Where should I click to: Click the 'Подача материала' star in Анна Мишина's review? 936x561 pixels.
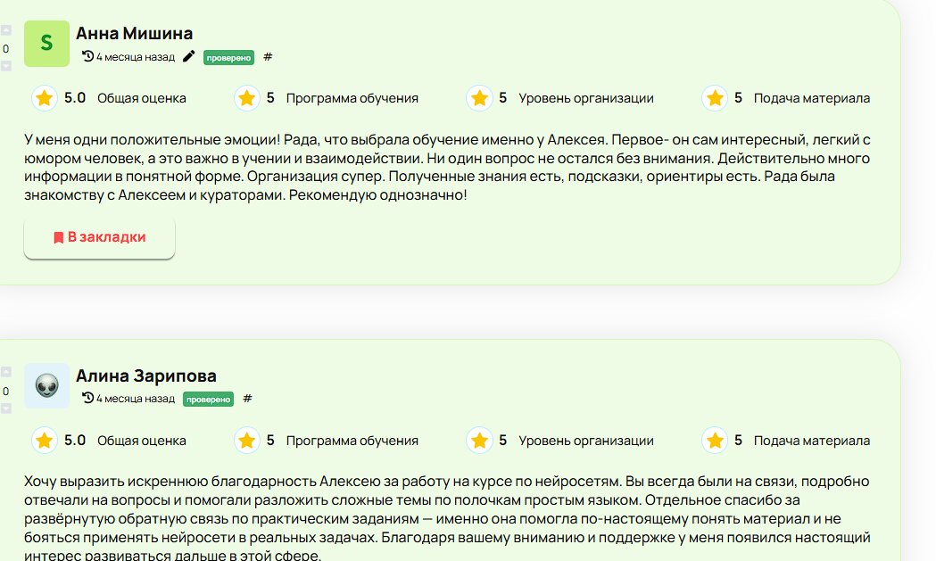tap(715, 98)
